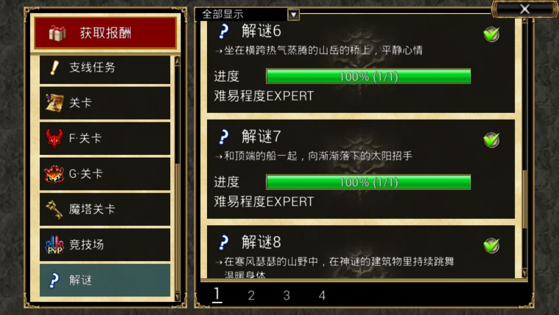Click the flaming monster icon for G·关卡
Screen dimensions: 559x315
pos(54,174)
